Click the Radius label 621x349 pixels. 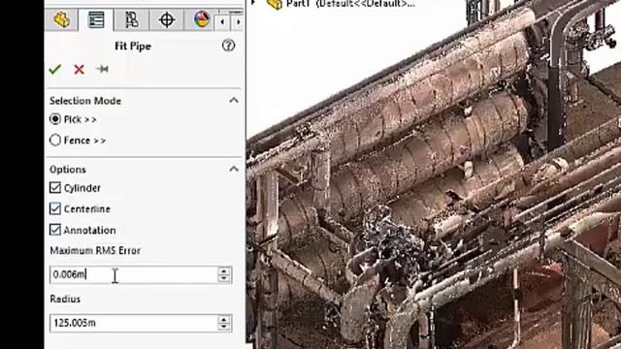pos(65,299)
